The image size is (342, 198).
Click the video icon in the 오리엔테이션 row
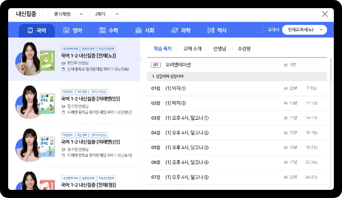(286, 65)
